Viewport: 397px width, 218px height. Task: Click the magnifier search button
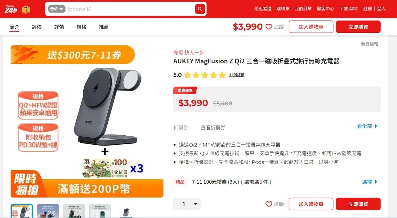pyautogui.click(x=200, y=9)
